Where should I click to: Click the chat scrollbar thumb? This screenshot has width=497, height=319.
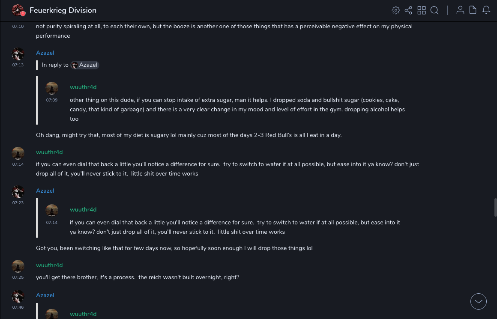pos(495,208)
